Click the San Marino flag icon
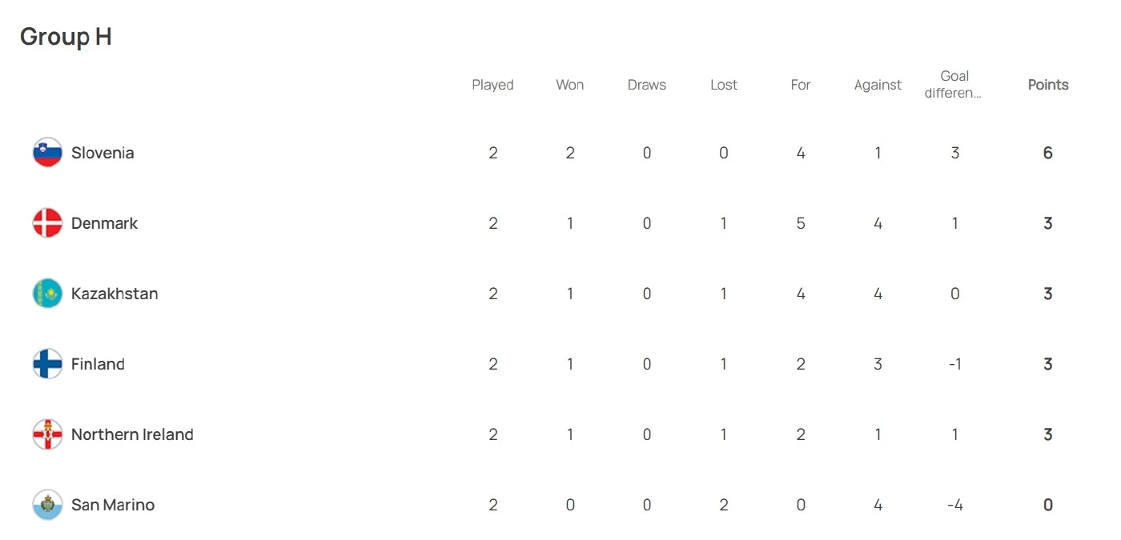Viewport: 1121px width, 540px height. point(47,505)
